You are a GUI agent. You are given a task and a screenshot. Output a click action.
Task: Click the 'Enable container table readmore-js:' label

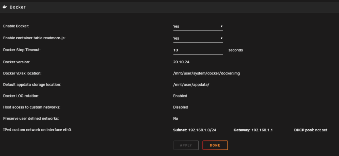[34, 38]
